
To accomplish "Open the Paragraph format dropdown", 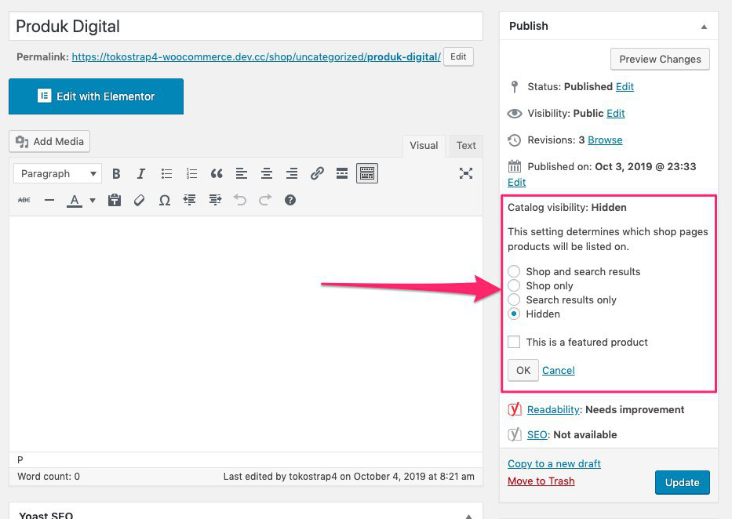I will tap(58, 174).
